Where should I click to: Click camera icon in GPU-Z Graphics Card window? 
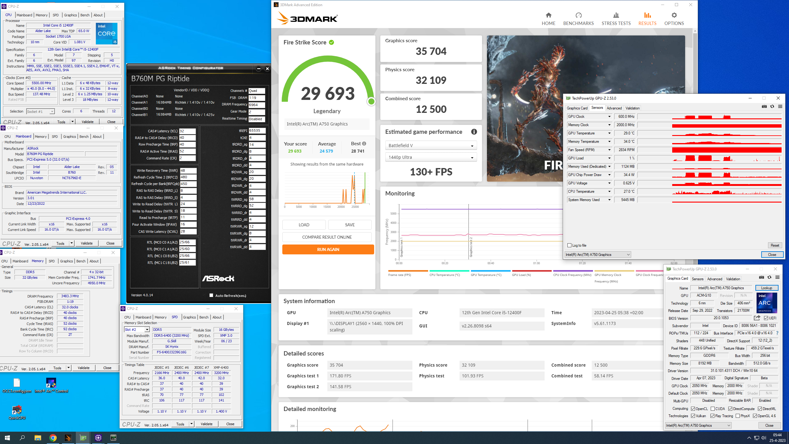(762, 277)
